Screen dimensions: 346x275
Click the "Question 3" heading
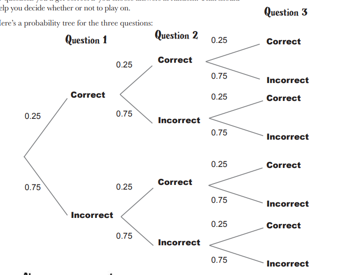286,12
